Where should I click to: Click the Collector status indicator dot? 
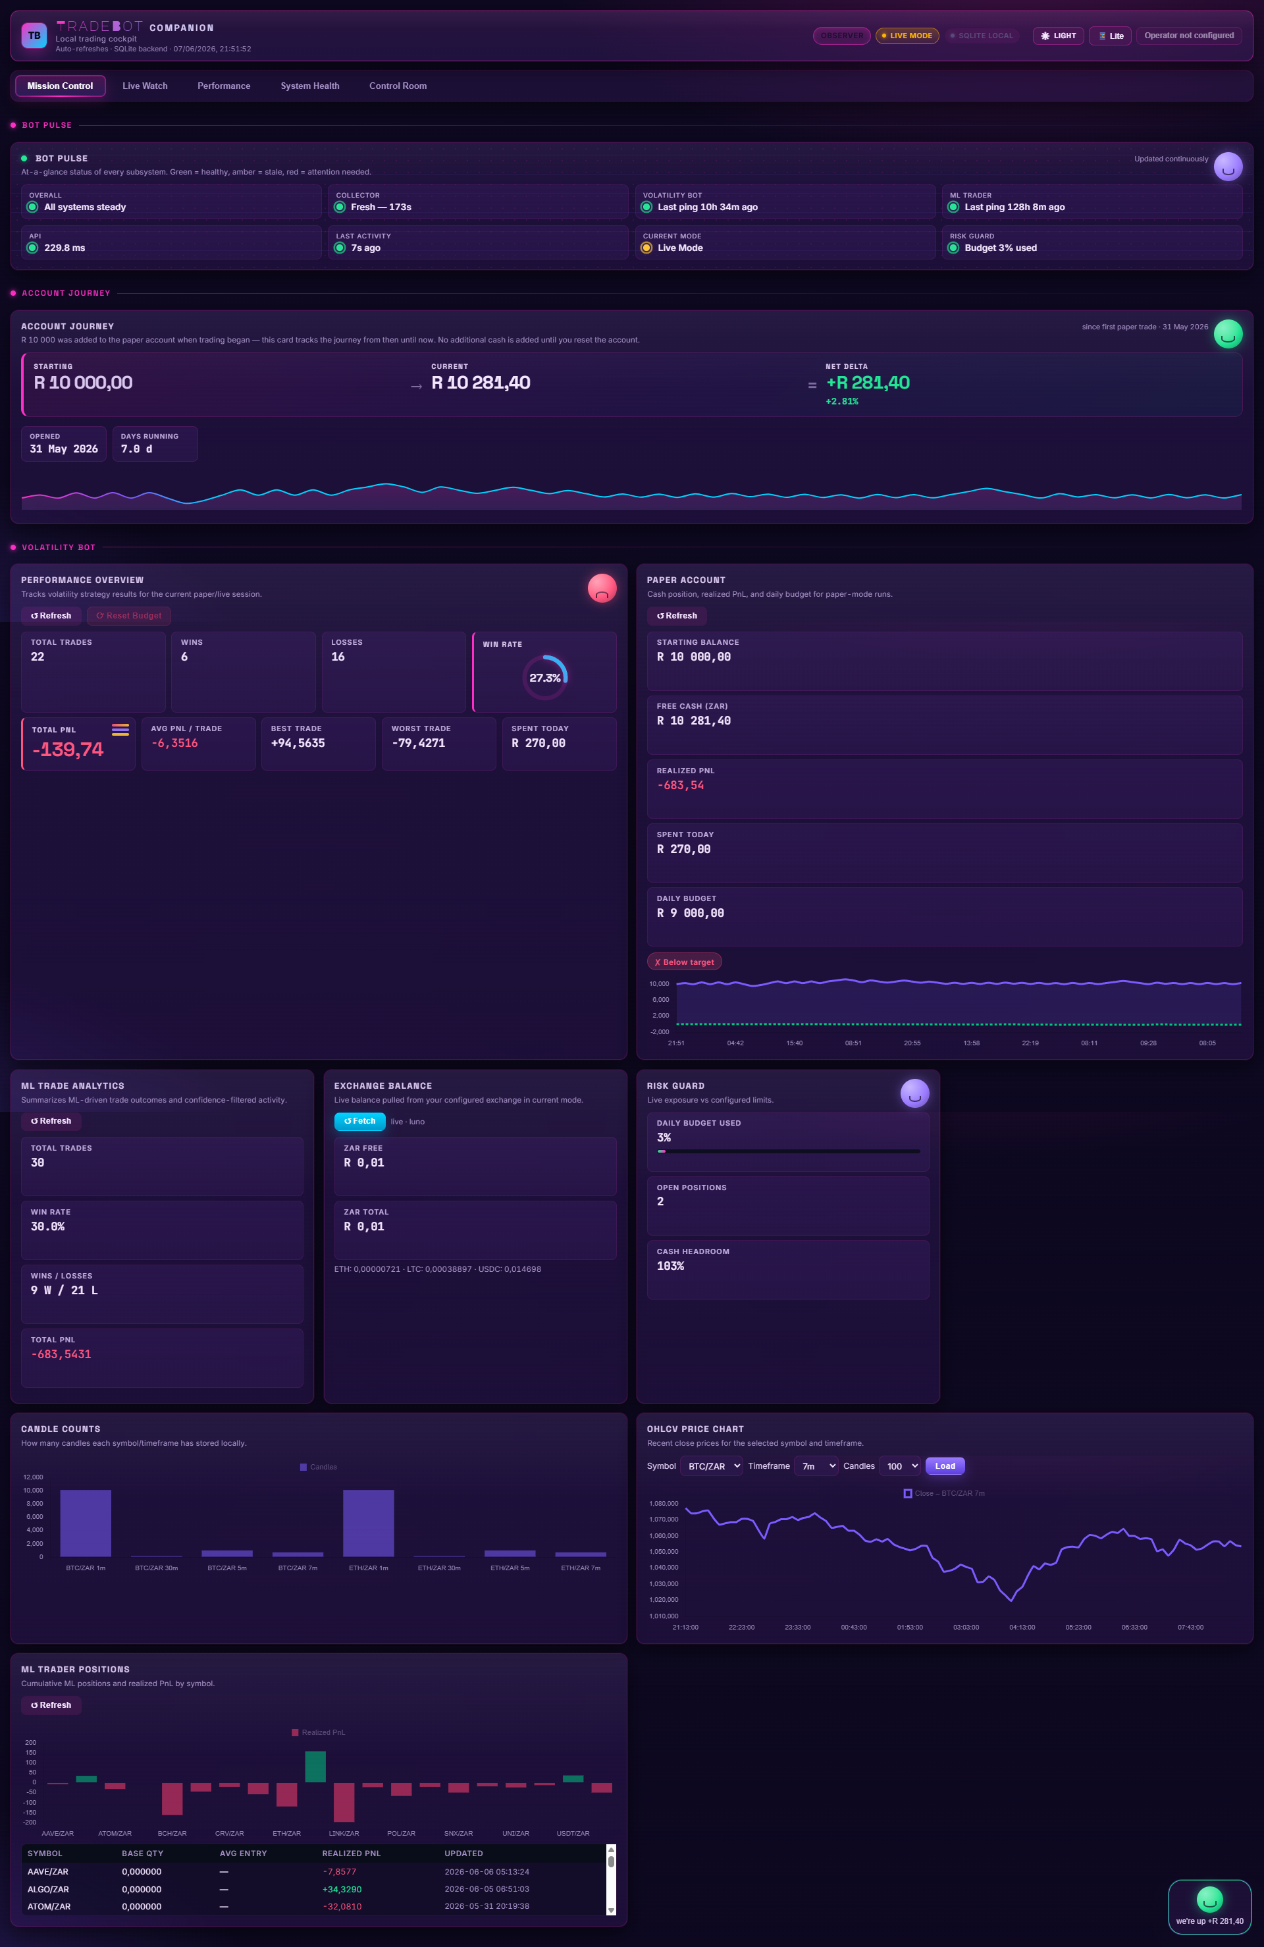339,207
